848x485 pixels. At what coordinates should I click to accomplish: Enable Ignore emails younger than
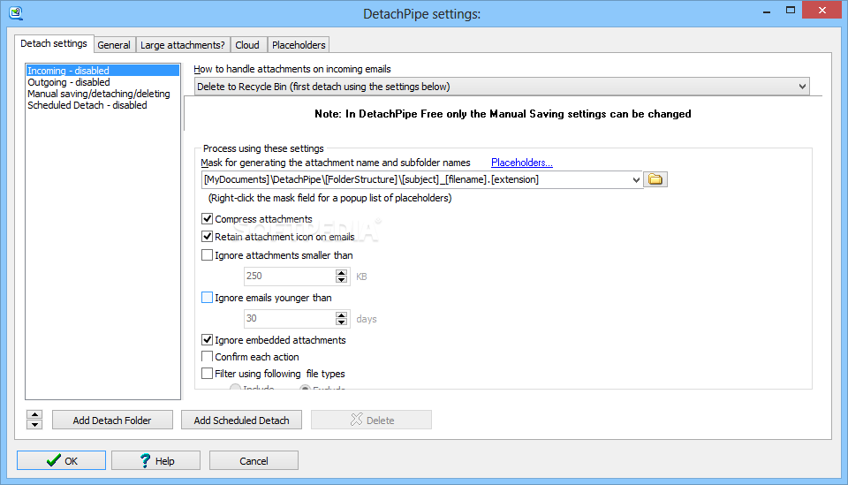click(x=207, y=298)
